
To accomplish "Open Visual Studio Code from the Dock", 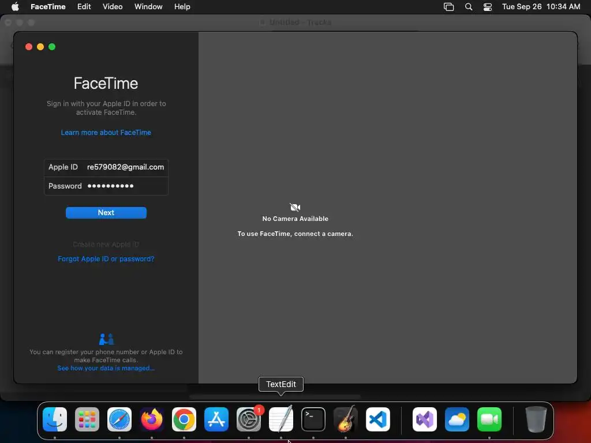I will (x=378, y=419).
